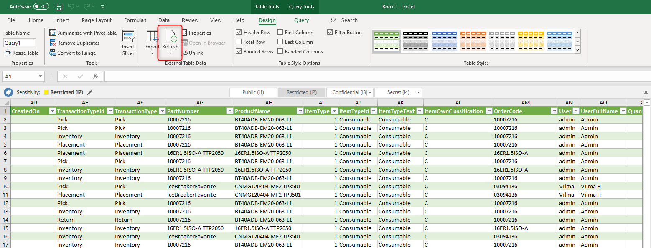Click the Save icon in title bar
The height and width of the screenshot is (248, 651).
pyautogui.click(x=59, y=7)
